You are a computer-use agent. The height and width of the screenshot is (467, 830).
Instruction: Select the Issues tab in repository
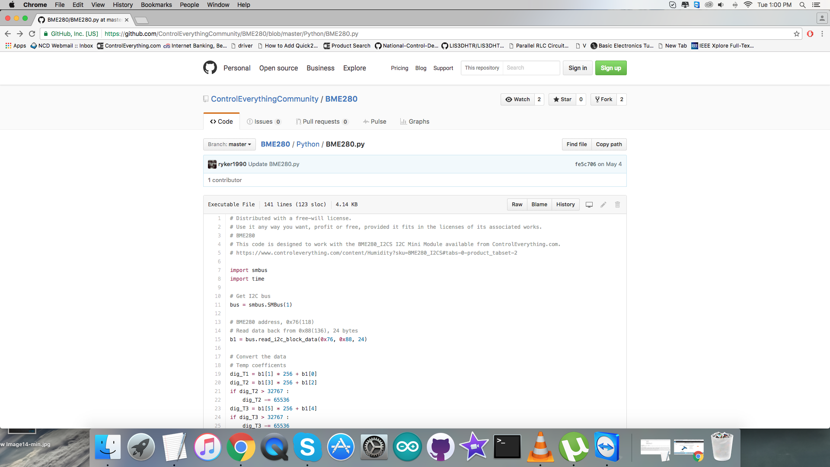pyautogui.click(x=263, y=122)
